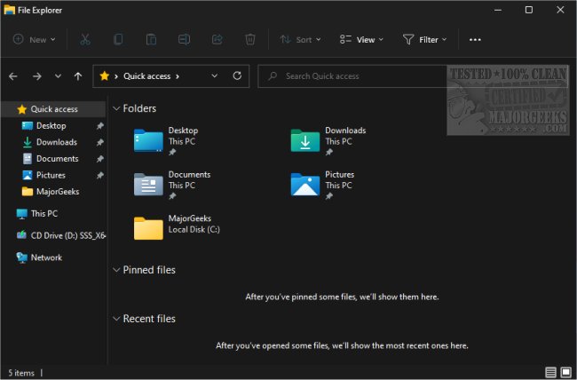
Task: Open the See more ellipsis menu
Action: click(475, 40)
